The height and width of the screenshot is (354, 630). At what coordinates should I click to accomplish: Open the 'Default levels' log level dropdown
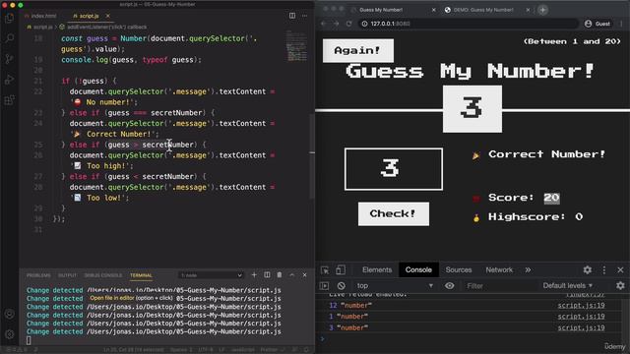567,285
